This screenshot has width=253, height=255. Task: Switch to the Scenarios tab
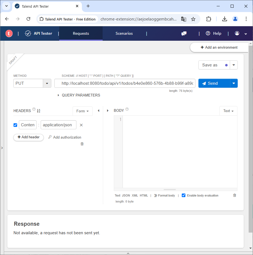(x=124, y=33)
